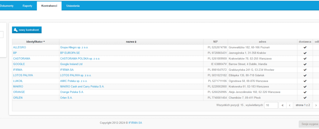
Task: Go to next page with right arrow
Action: [x=316, y=105]
